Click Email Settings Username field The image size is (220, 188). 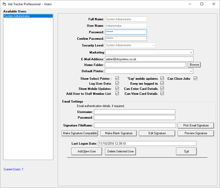coord(134,112)
